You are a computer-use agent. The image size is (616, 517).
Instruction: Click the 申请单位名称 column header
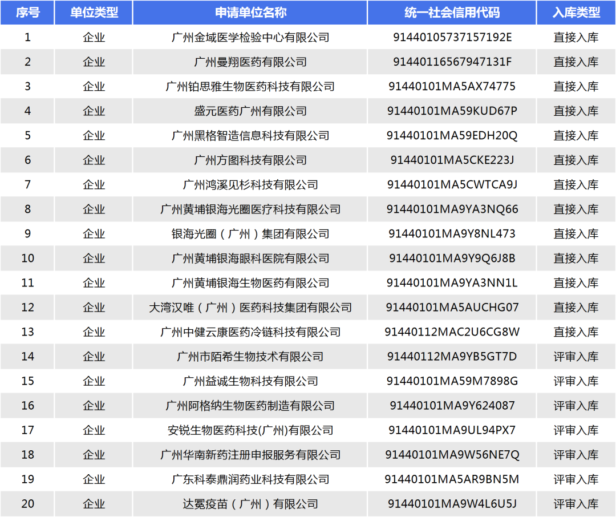coord(250,13)
